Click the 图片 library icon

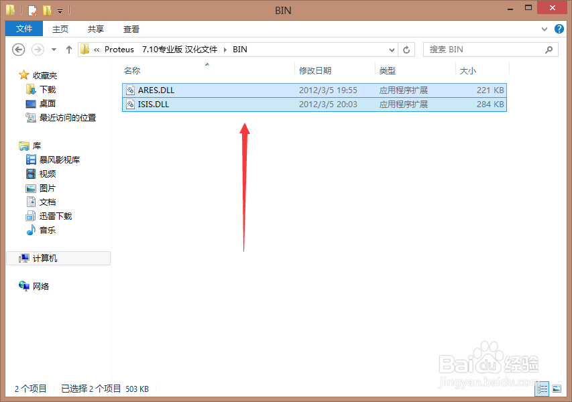tap(31, 188)
